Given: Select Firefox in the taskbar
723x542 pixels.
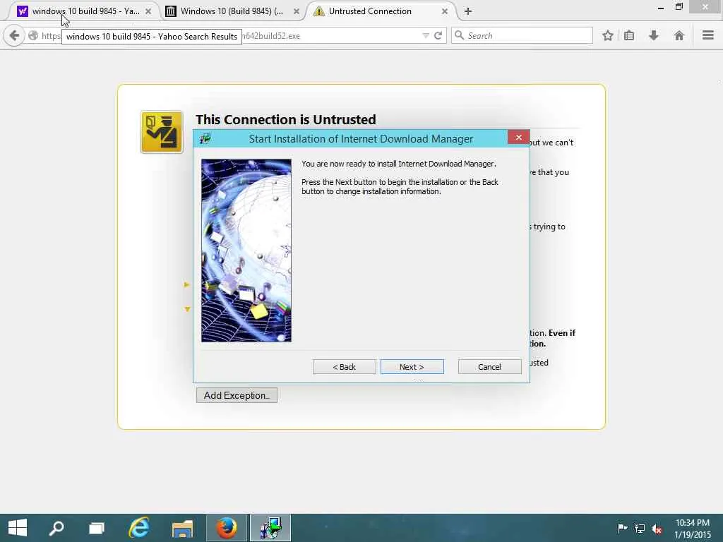Looking at the screenshot, I should (227, 528).
